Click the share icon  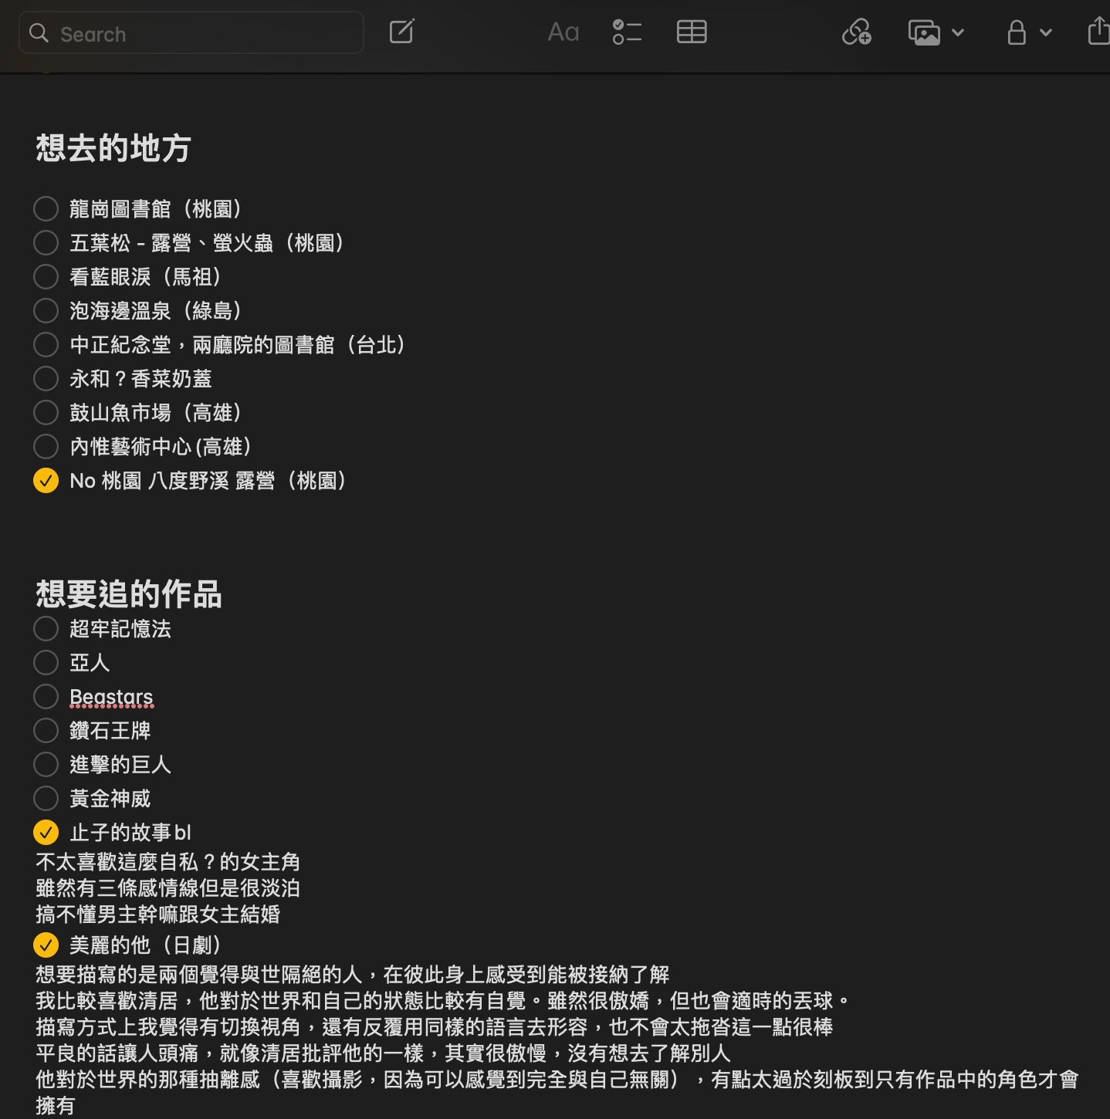pos(1099,32)
